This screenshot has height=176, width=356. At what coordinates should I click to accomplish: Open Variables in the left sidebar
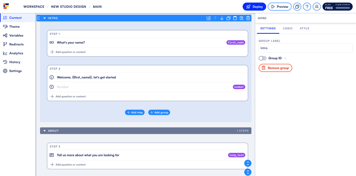18,35
